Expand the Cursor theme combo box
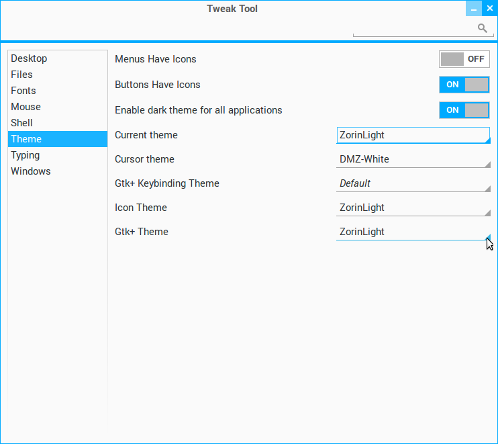This screenshot has width=498, height=444. pos(413,159)
